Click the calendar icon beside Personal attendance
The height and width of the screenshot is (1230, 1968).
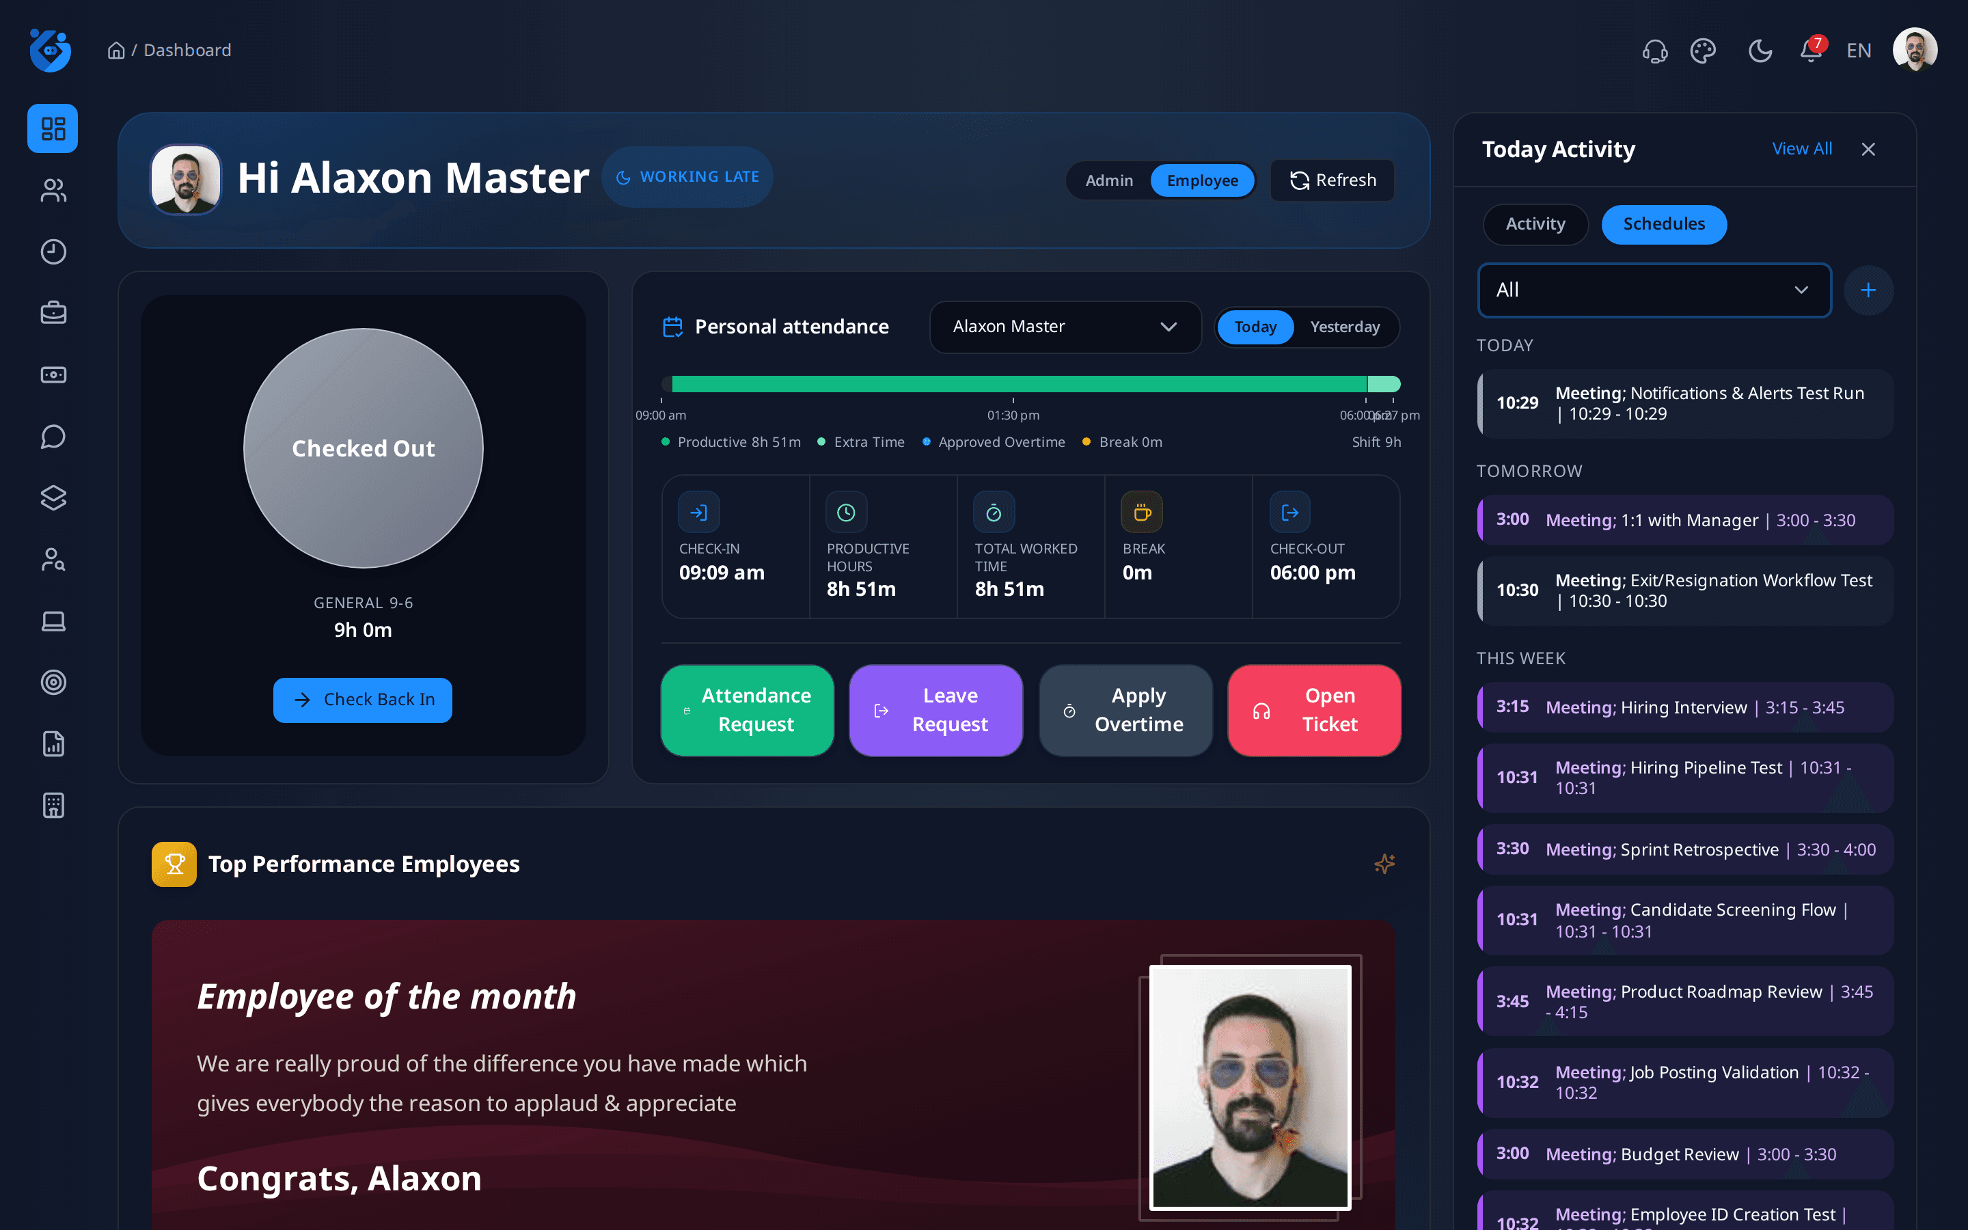point(672,327)
